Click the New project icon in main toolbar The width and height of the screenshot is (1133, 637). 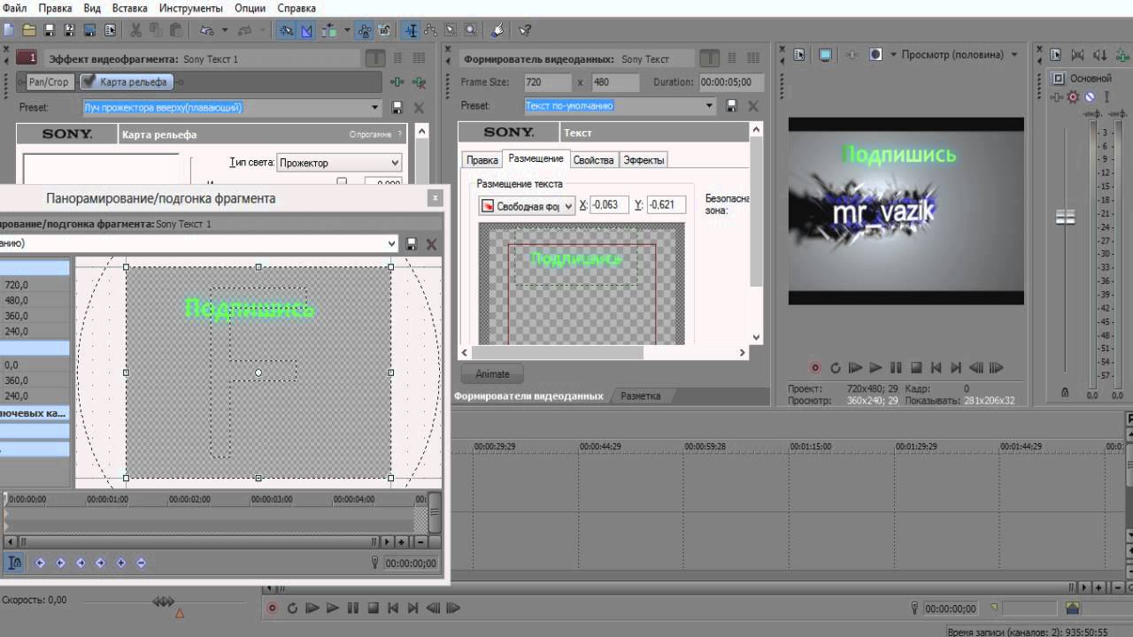pos(8,30)
